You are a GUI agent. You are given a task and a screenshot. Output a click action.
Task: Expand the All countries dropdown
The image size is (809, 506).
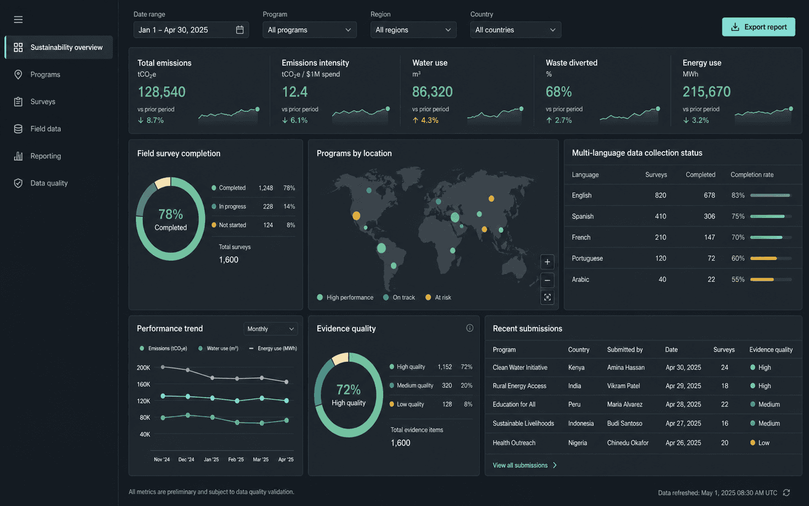tap(516, 30)
